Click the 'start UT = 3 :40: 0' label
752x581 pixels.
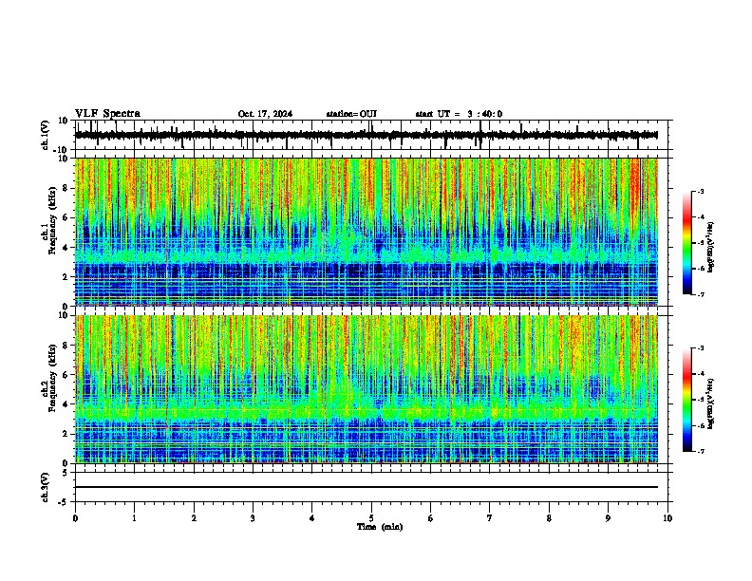pyautogui.click(x=459, y=114)
